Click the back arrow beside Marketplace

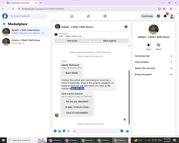pyautogui.click(x=4, y=24)
